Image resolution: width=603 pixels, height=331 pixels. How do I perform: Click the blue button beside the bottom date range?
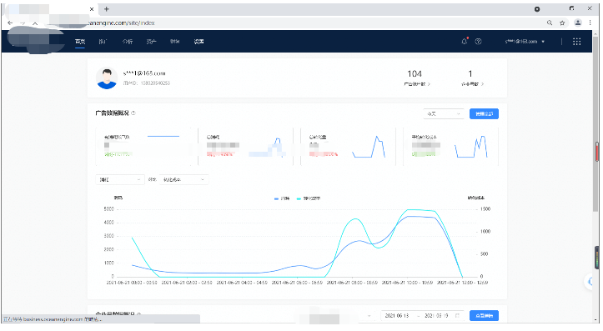click(484, 316)
